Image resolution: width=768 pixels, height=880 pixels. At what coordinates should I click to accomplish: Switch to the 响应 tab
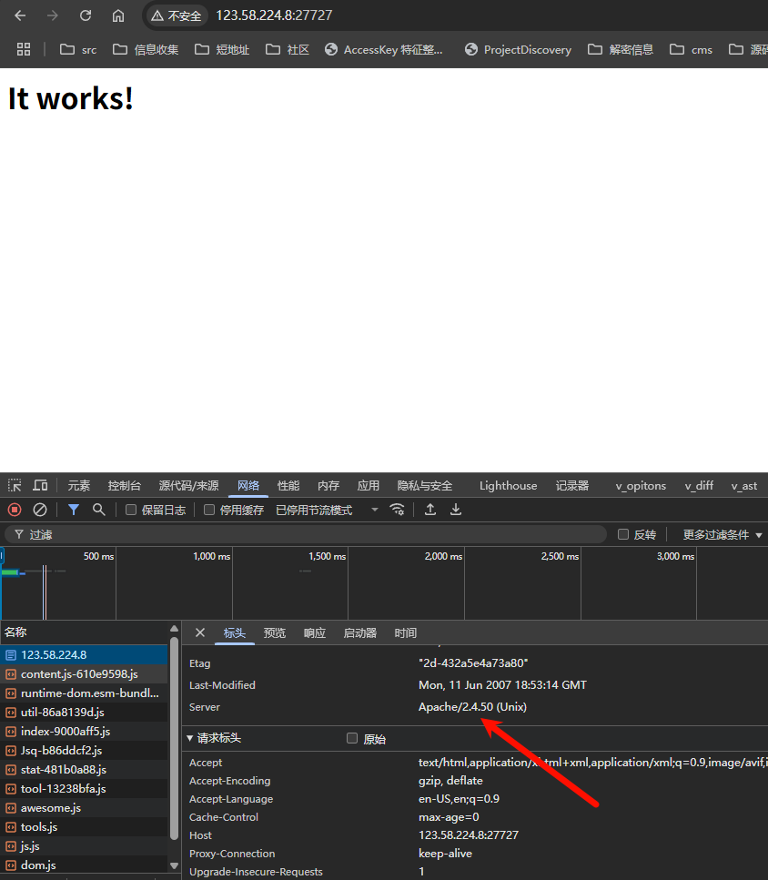point(315,633)
